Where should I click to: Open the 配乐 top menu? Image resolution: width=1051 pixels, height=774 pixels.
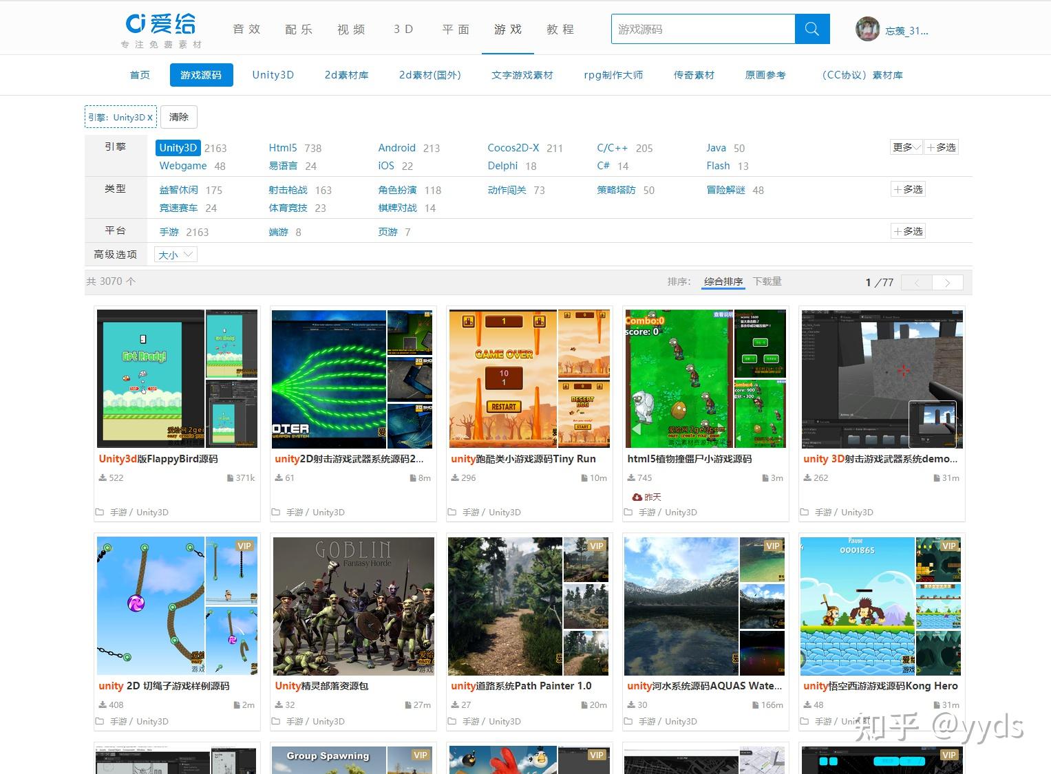pyautogui.click(x=299, y=29)
